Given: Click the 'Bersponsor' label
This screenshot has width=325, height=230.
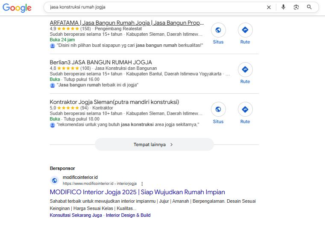Looking at the screenshot, I should point(62,168).
